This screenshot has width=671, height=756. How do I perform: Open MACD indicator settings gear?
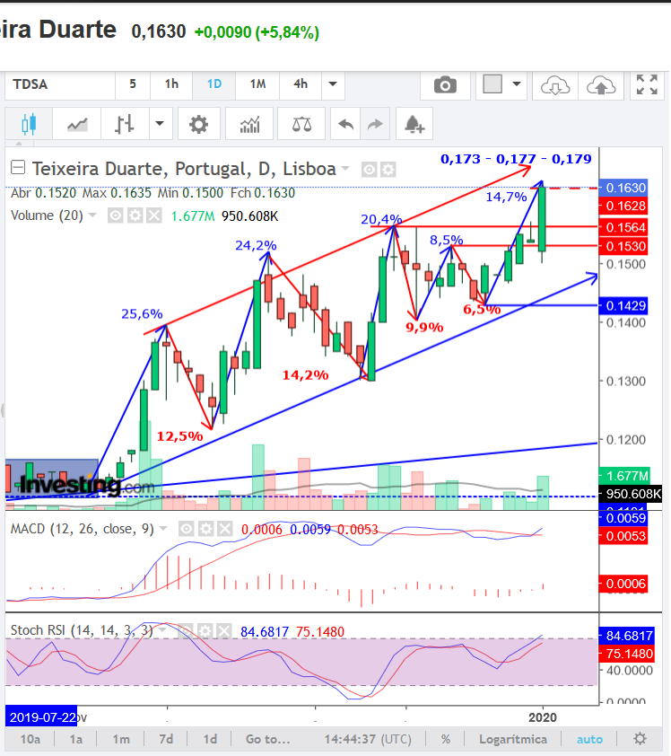205,529
